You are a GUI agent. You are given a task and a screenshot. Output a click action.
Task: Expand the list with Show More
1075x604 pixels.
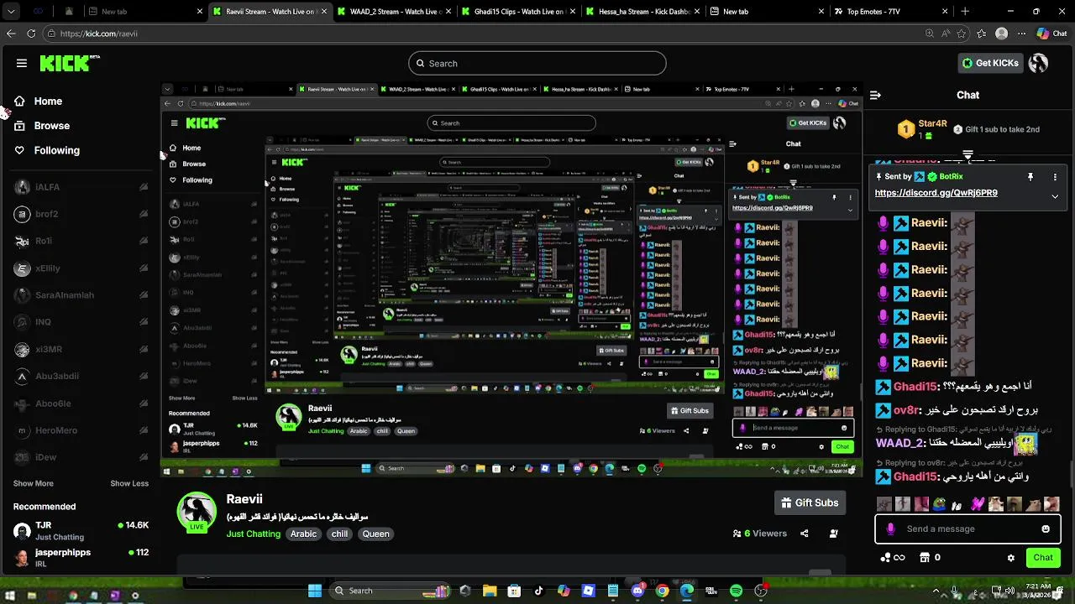click(x=34, y=483)
